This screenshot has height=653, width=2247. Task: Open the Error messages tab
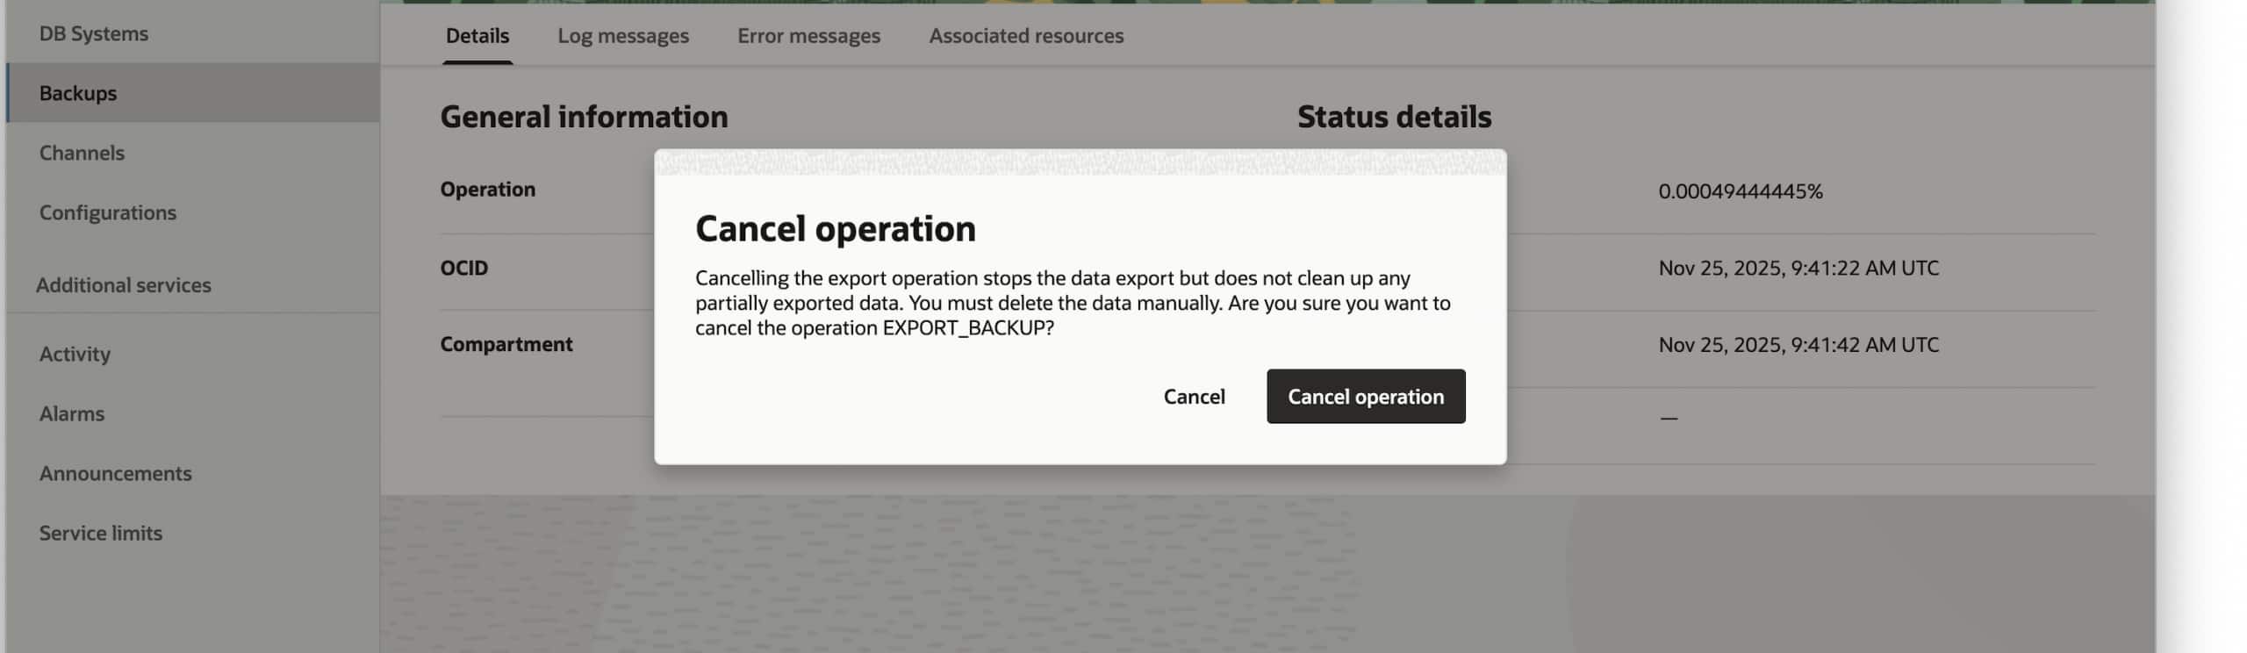(808, 36)
